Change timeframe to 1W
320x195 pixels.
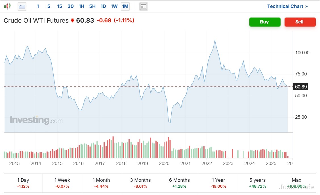[114, 6]
